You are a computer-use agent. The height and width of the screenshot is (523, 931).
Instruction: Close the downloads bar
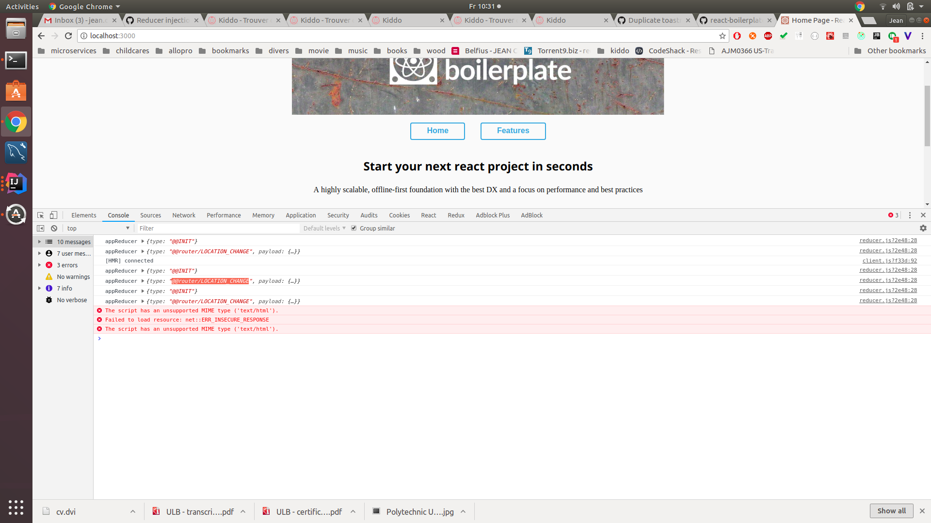point(922,511)
